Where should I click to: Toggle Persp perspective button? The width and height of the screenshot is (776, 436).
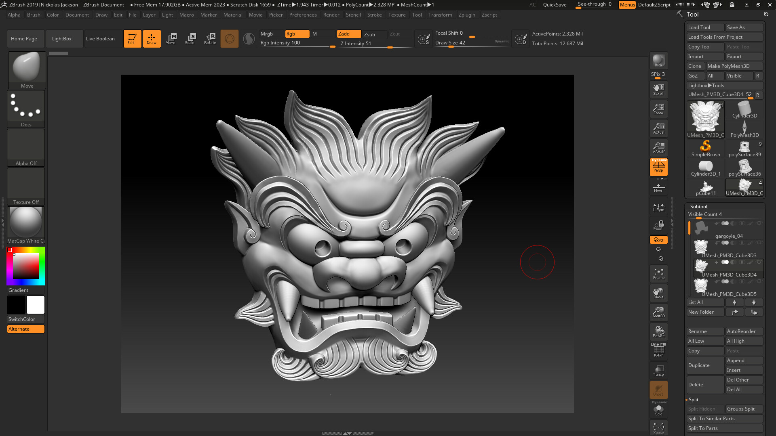pos(658,167)
